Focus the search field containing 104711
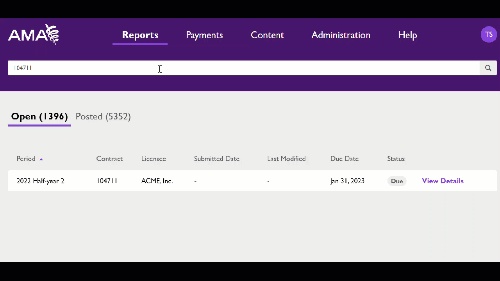This screenshot has width=500, height=281. pyautogui.click(x=242, y=68)
